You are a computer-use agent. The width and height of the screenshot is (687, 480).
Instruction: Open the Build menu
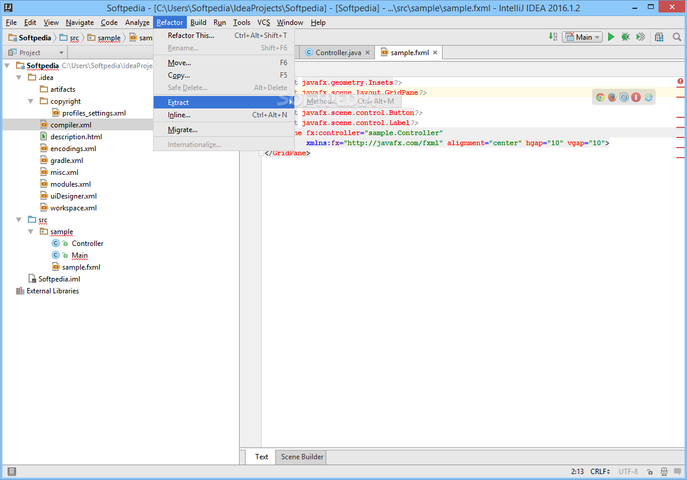[198, 23]
